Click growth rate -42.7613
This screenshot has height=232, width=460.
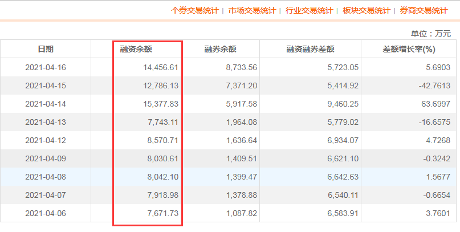435,86
